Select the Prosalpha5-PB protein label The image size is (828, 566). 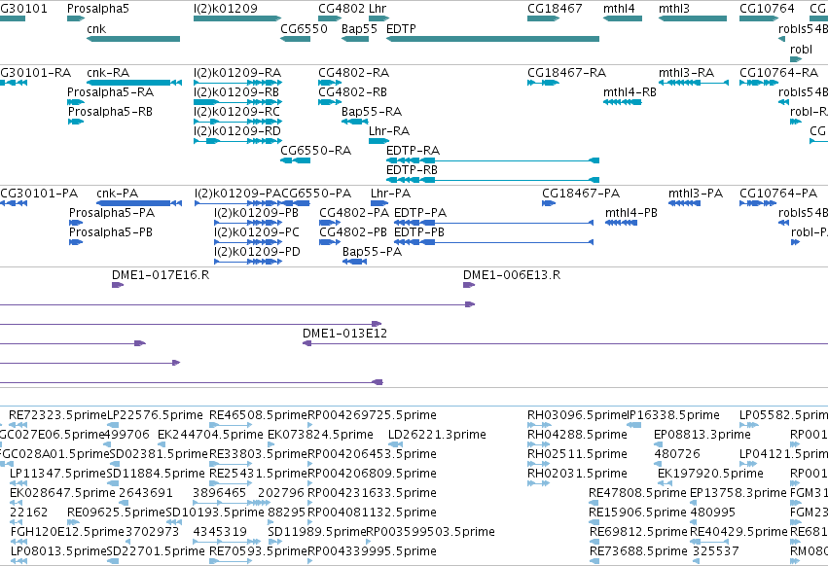click(111, 232)
